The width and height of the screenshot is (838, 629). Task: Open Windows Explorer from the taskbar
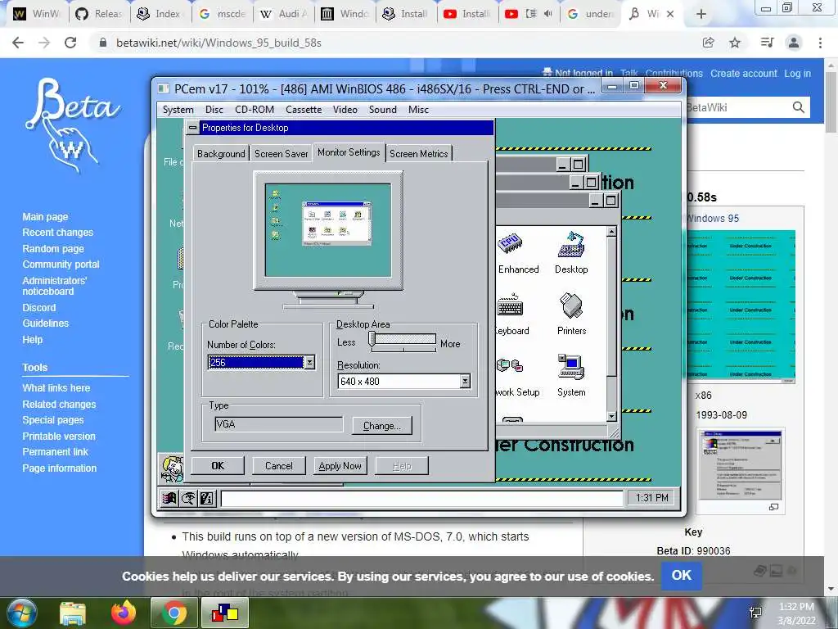73,613
